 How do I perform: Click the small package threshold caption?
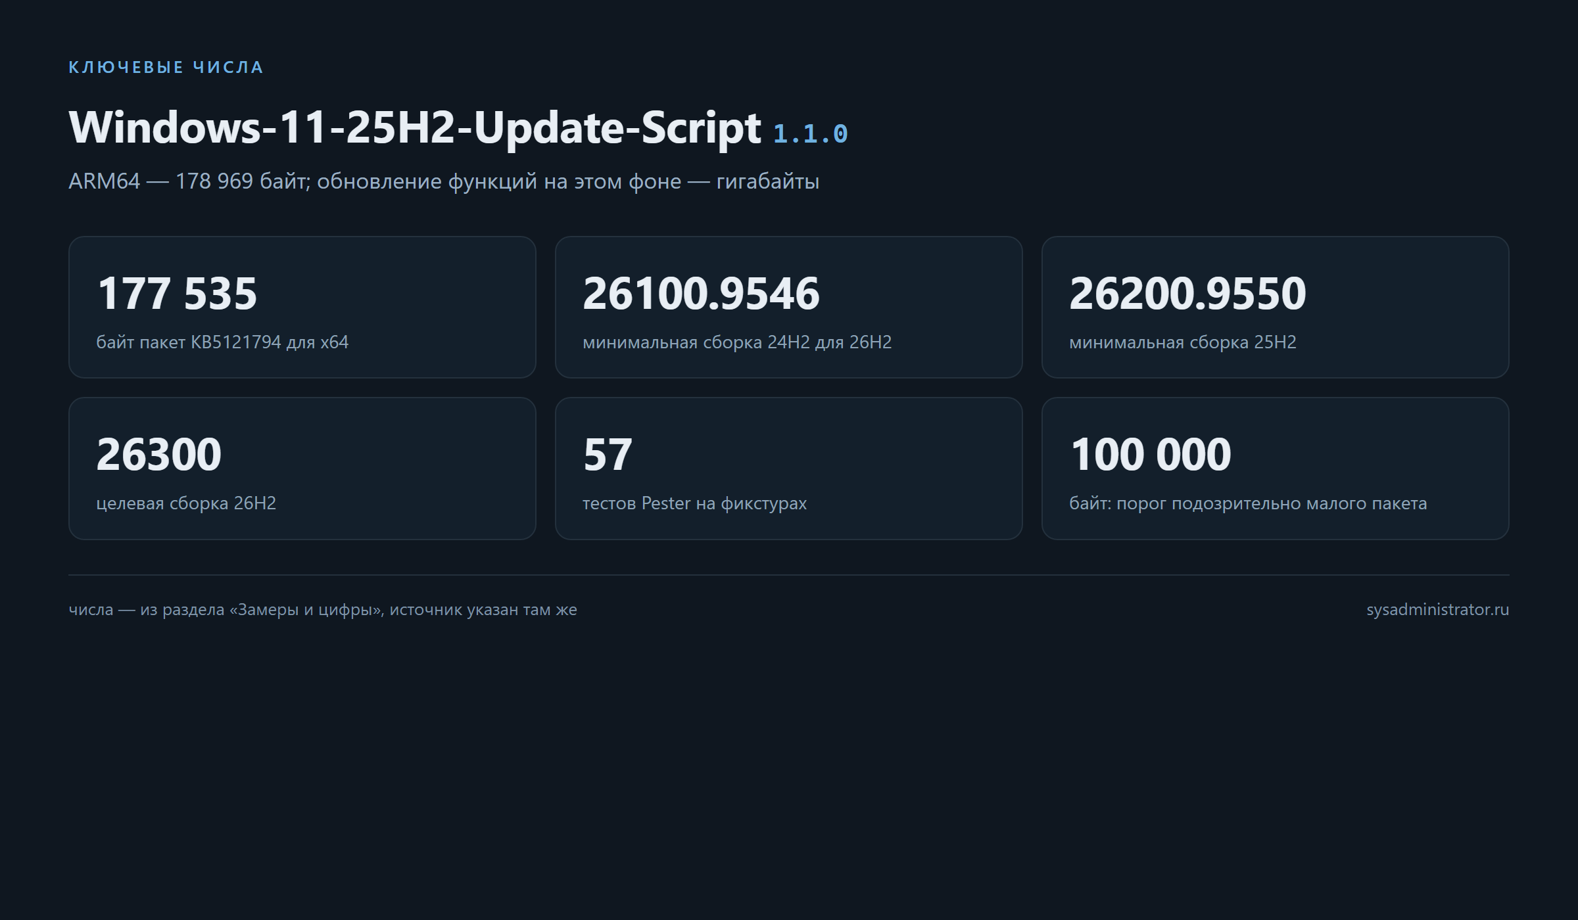(1248, 503)
